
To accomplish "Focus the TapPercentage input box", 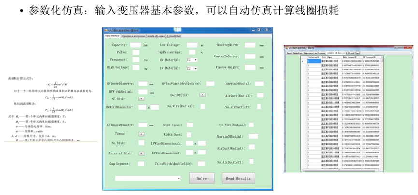I will (x=192, y=52).
